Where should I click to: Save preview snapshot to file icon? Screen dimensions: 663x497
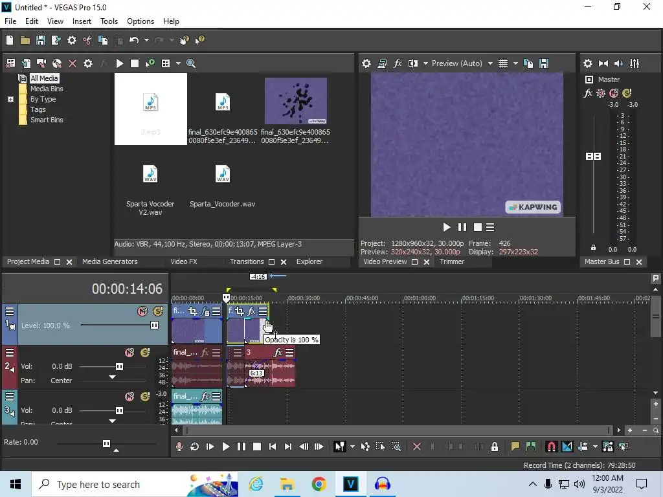544,63
